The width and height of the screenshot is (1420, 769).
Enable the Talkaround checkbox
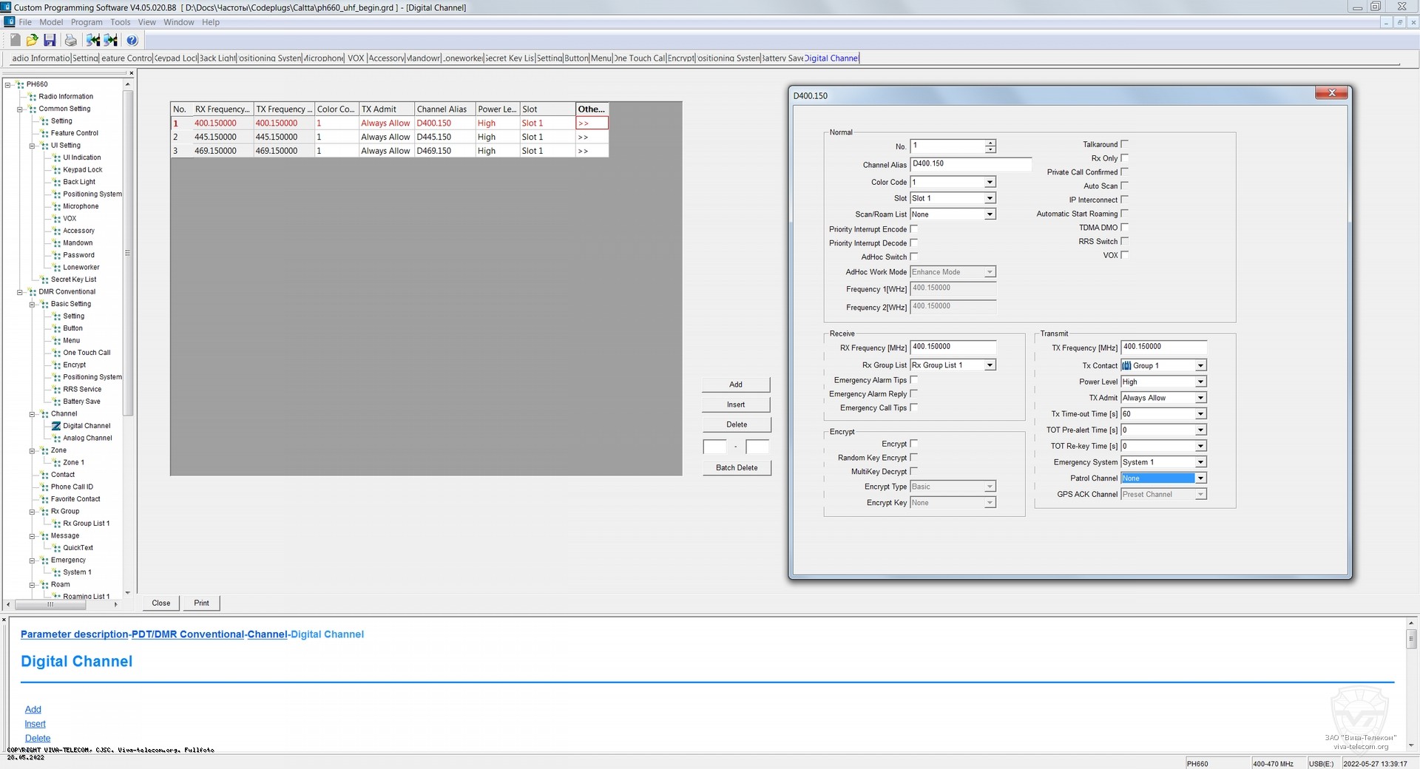[1124, 144]
